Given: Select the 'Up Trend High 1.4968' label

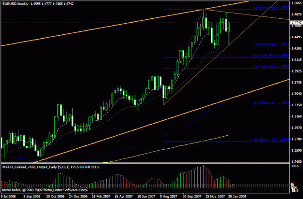Looking at the screenshot, I should tap(271, 8).
